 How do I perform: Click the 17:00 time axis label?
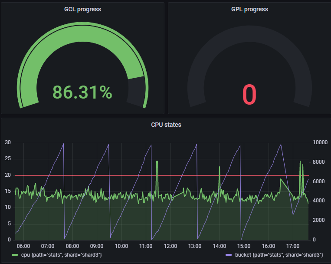(293, 246)
